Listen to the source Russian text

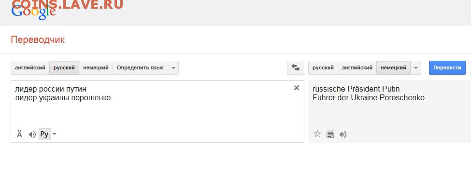pos(32,134)
